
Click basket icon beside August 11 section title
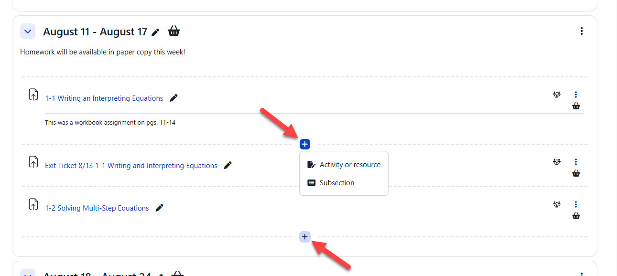174,32
